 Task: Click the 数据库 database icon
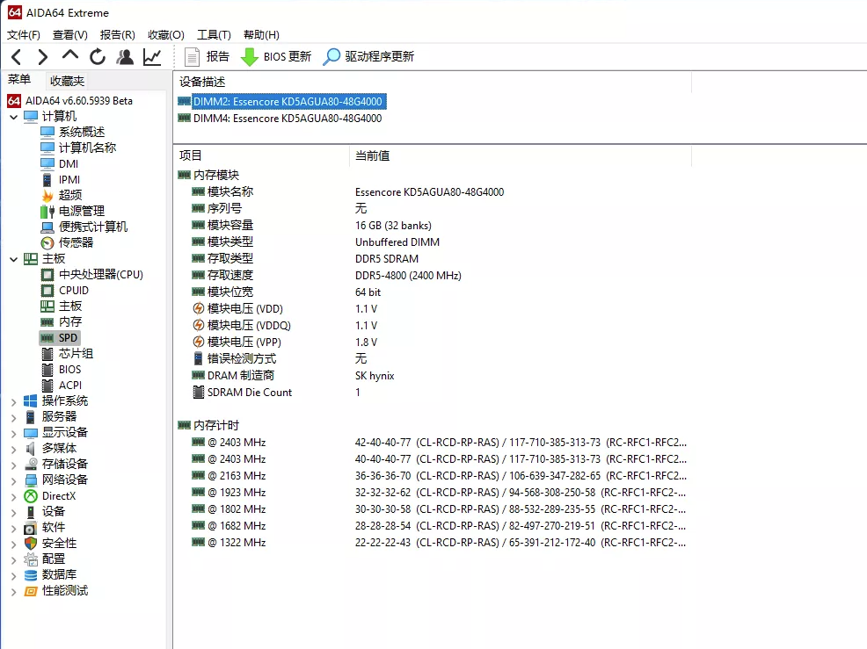(31, 575)
